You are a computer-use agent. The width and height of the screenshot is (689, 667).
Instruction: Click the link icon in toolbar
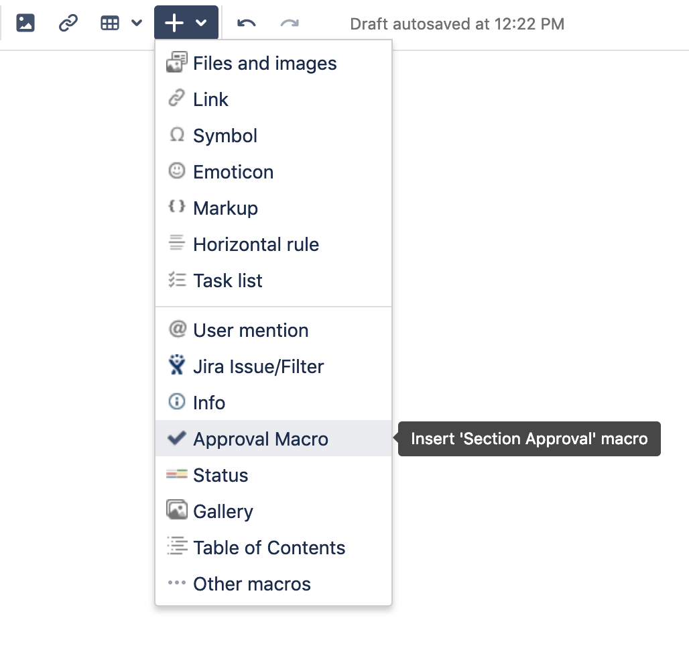pos(68,23)
